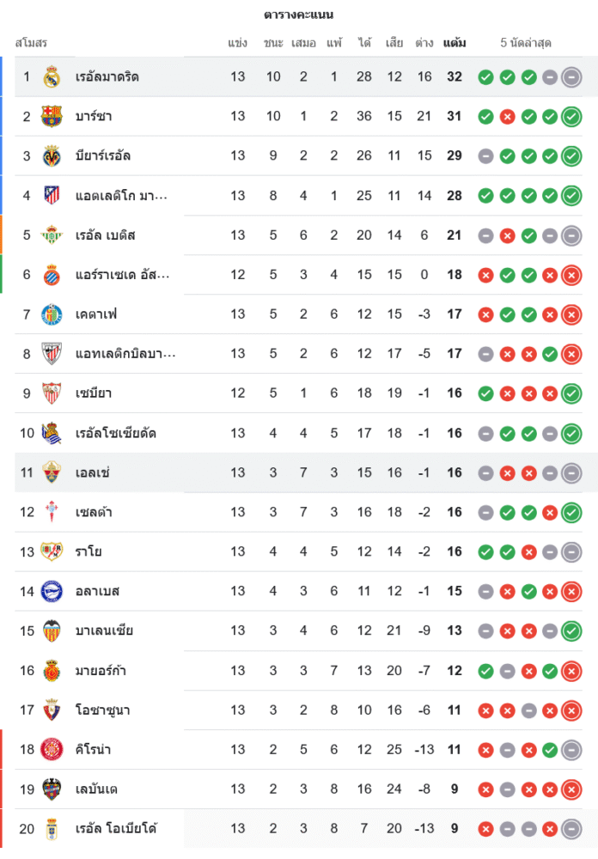Click the Valencia crest in 15th place
Image resolution: width=598 pixels, height=859 pixels.
[x=52, y=631]
